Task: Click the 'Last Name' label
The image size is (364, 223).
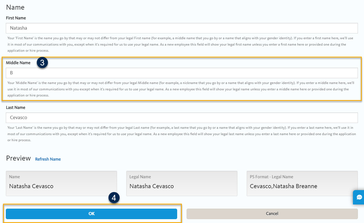Action: pyautogui.click(x=16, y=107)
